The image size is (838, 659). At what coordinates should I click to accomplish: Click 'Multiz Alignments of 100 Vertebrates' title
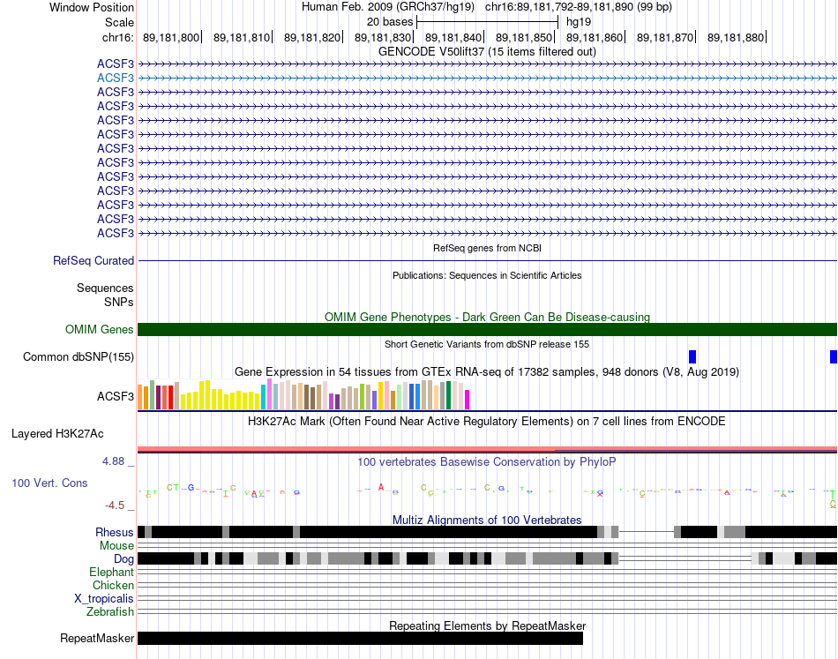pos(487,520)
